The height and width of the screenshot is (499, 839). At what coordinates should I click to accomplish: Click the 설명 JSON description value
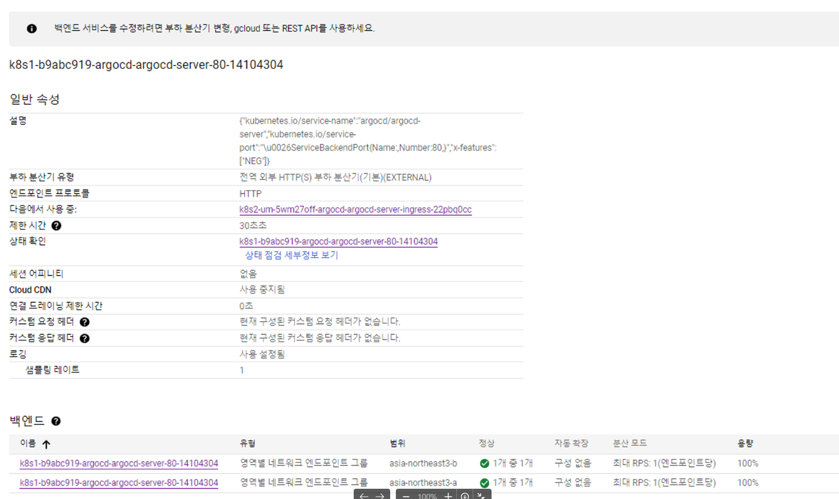click(x=368, y=141)
